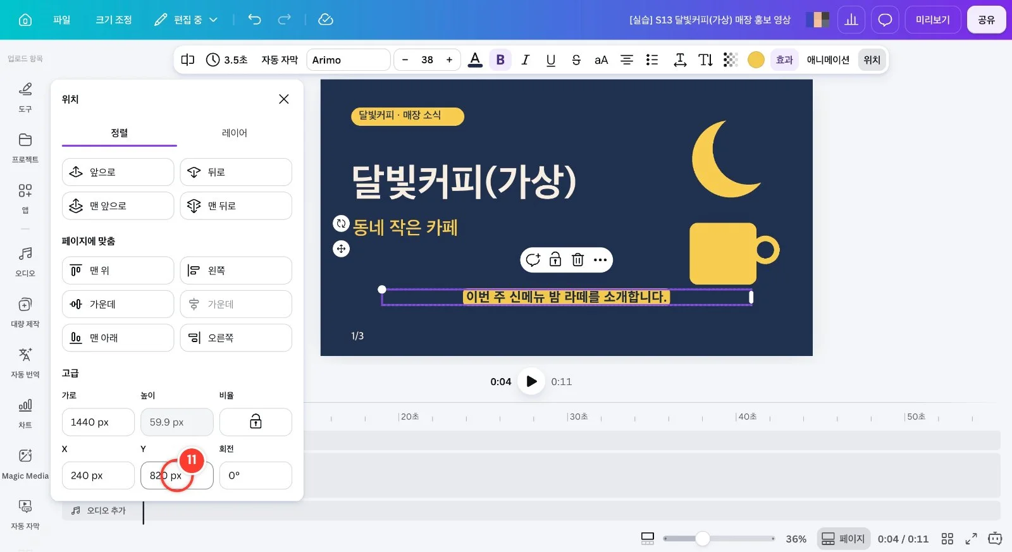Close the 위치 panel
Viewport: 1012px width, 552px height.
click(x=284, y=99)
